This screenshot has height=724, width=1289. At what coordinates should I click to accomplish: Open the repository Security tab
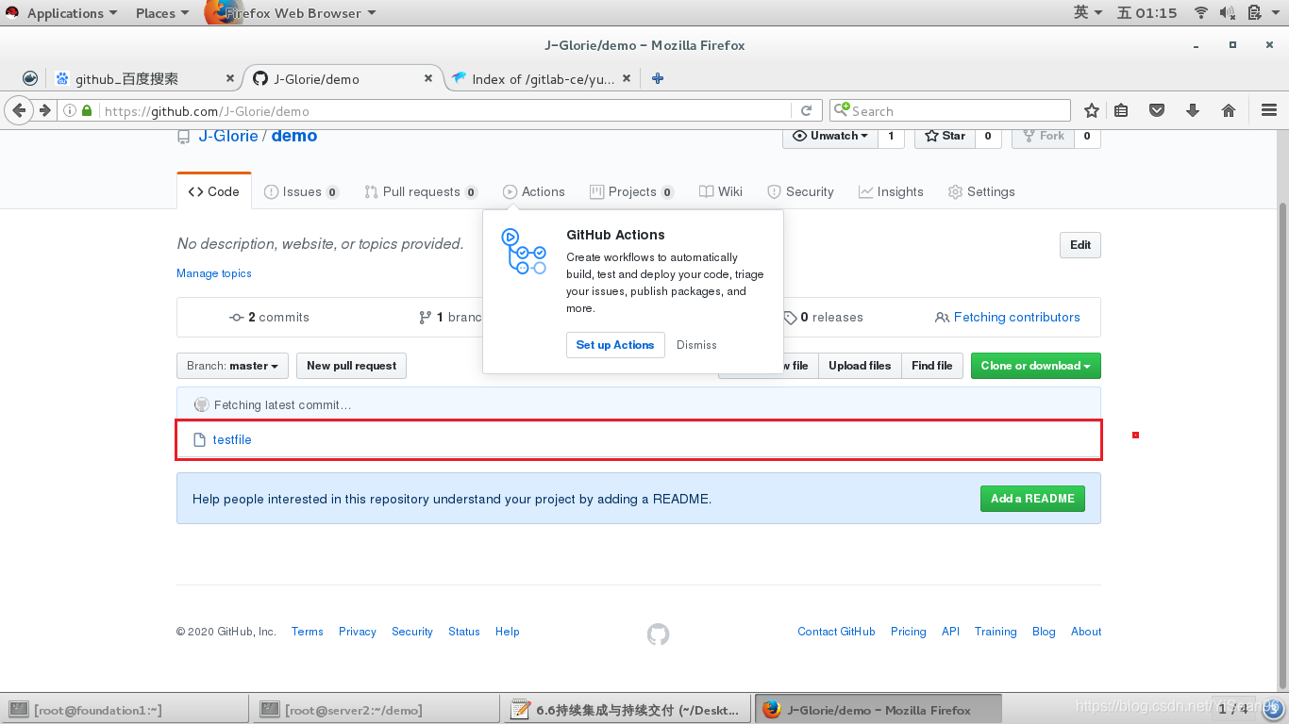800,191
